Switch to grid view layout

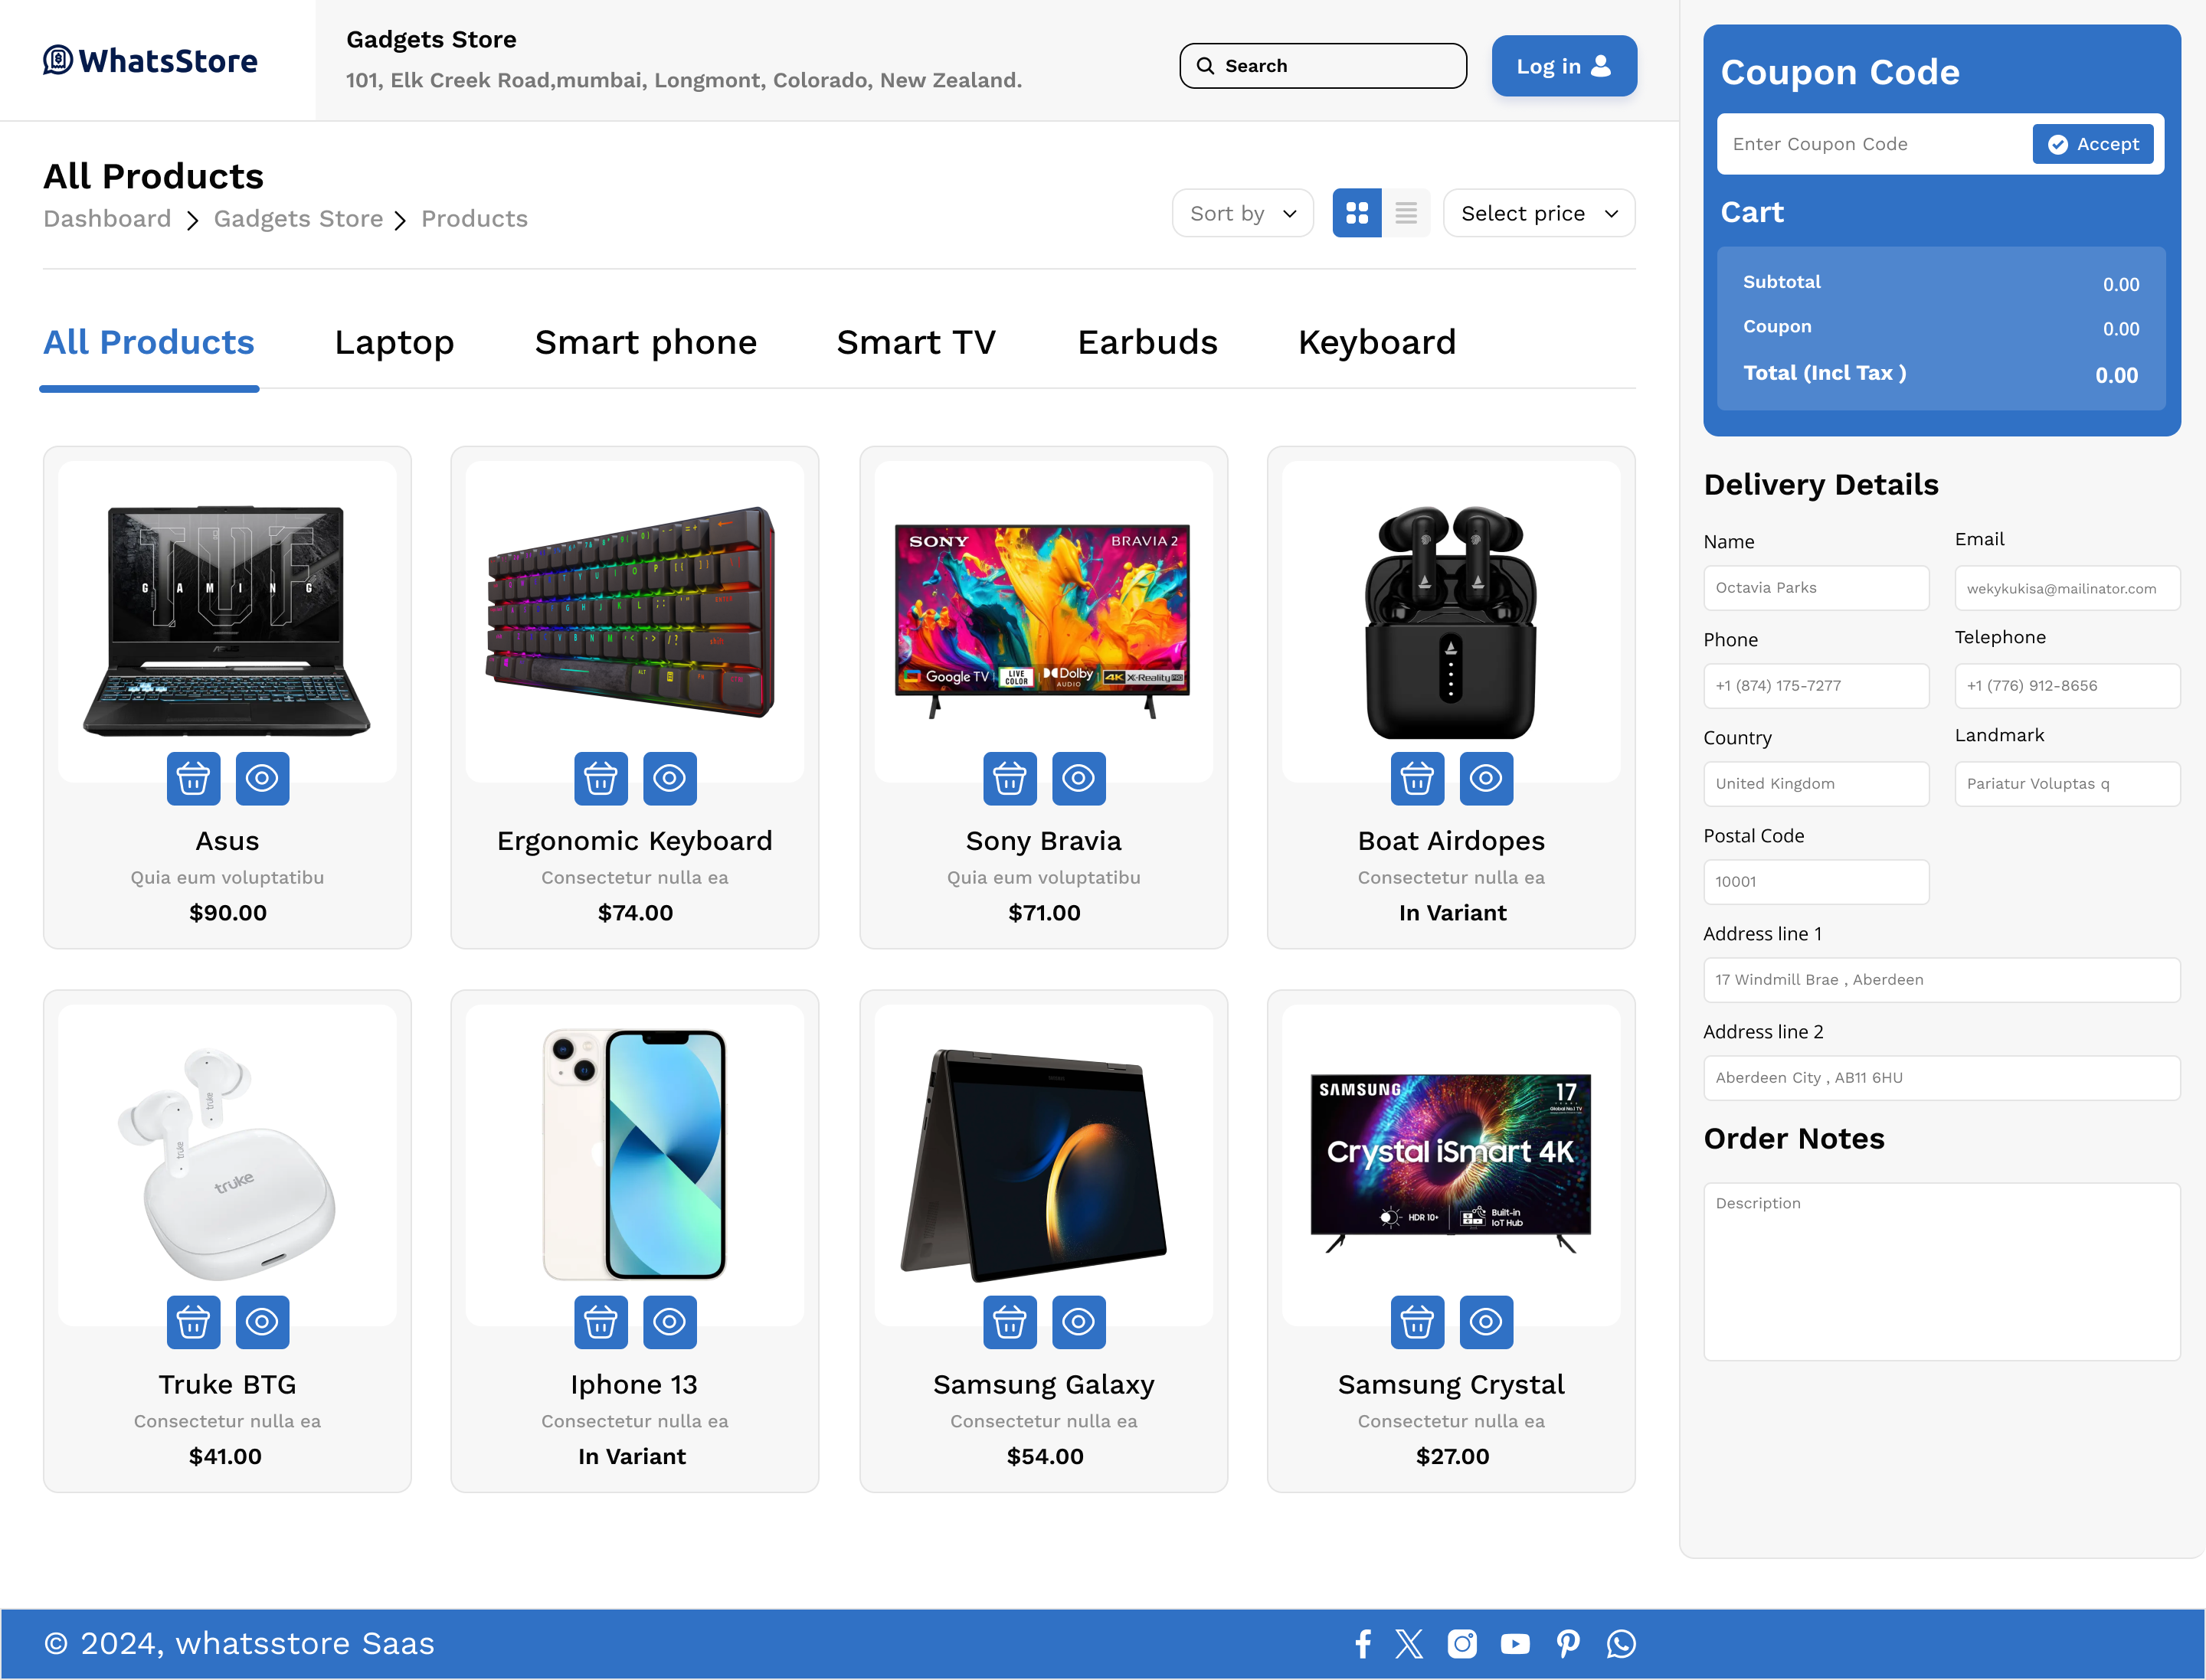(x=1357, y=213)
